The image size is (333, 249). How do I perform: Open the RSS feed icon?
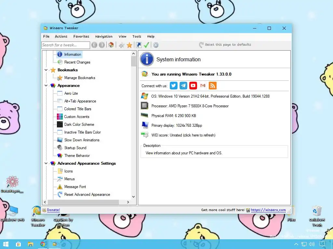[x=213, y=86]
